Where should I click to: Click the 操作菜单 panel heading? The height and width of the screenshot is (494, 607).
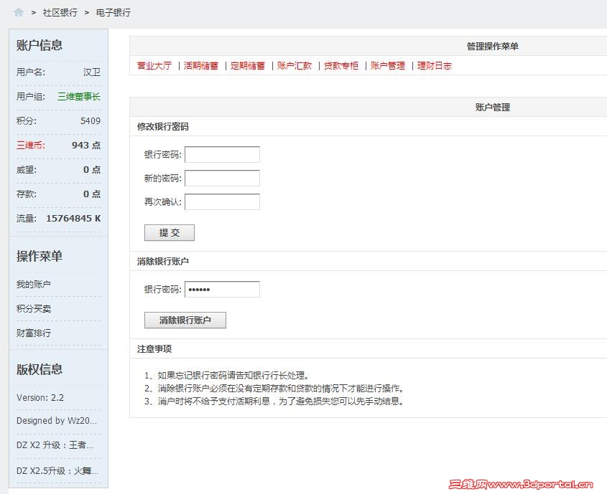point(39,256)
